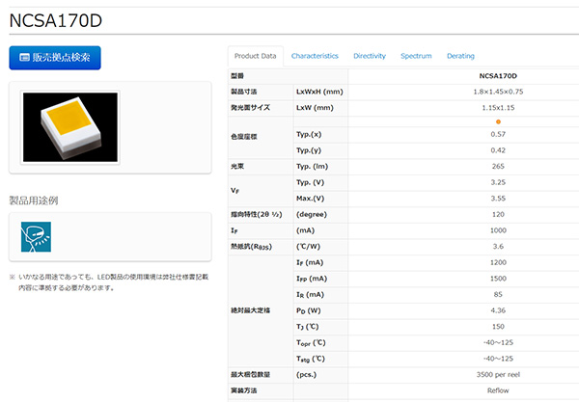Click the PD (W) label

pos(309,311)
